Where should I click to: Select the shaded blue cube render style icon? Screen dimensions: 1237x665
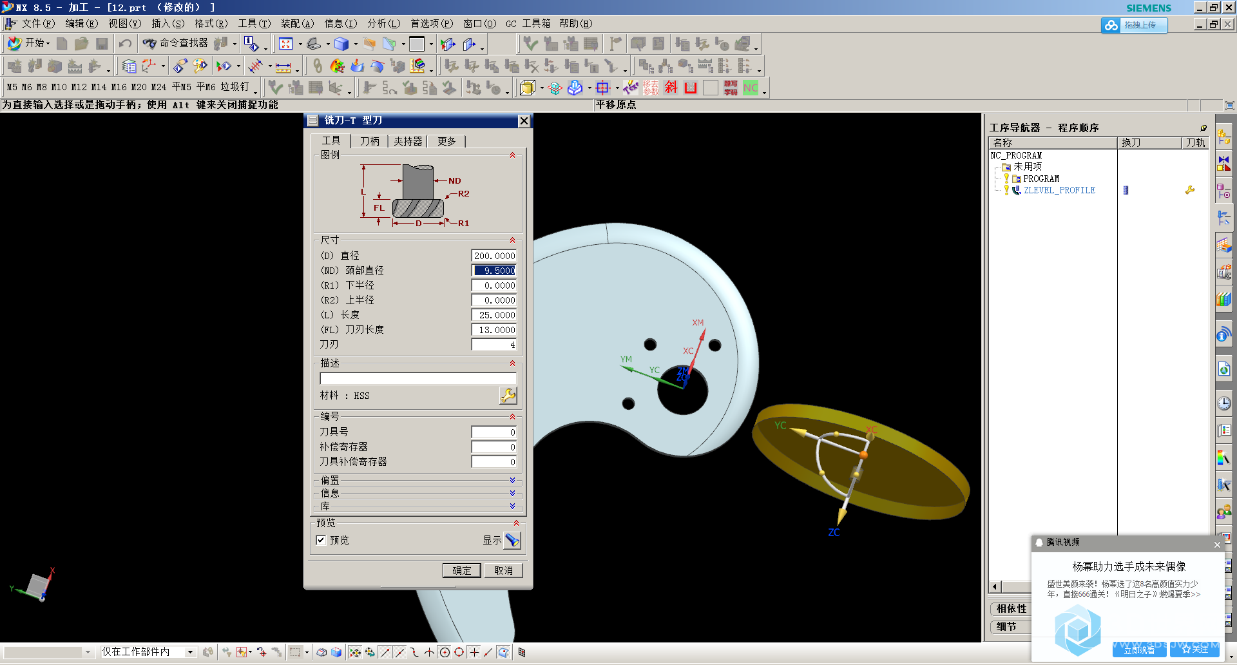(x=341, y=43)
